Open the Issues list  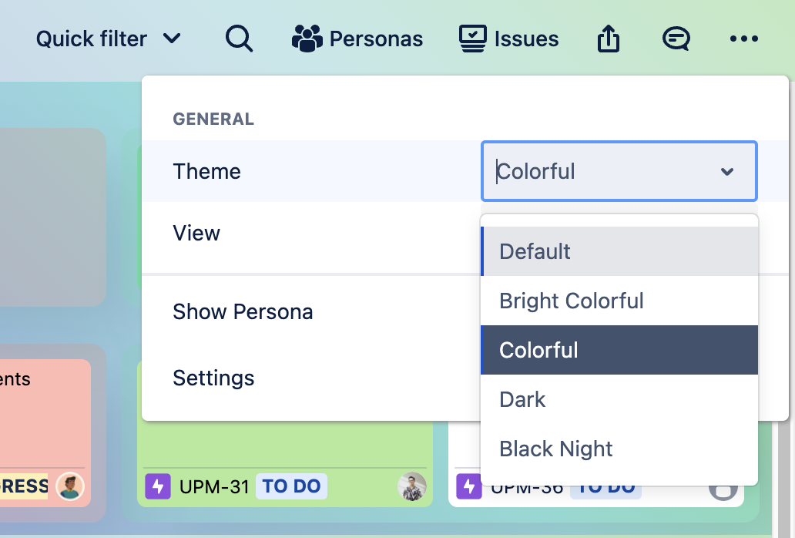tap(508, 39)
